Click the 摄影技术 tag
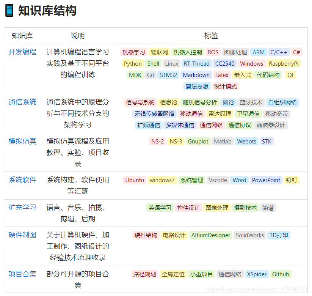Screen dimensions: 312x296 click(x=245, y=208)
